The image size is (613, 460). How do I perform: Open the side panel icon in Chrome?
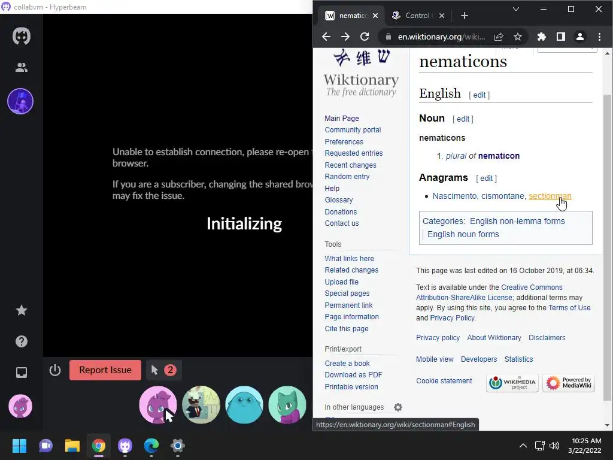[x=560, y=37]
